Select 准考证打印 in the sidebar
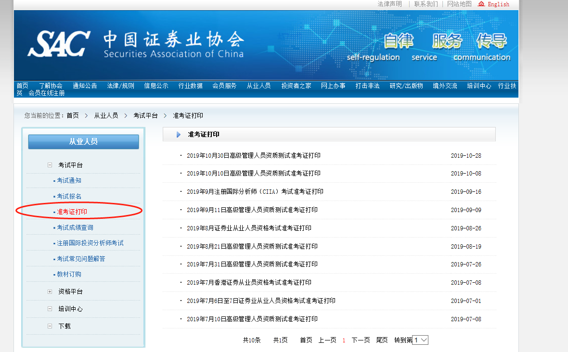 (x=72, y=212)
